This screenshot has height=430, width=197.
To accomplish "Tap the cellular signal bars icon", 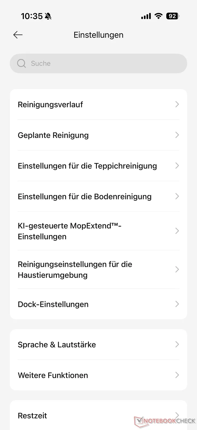I will 146,16.
